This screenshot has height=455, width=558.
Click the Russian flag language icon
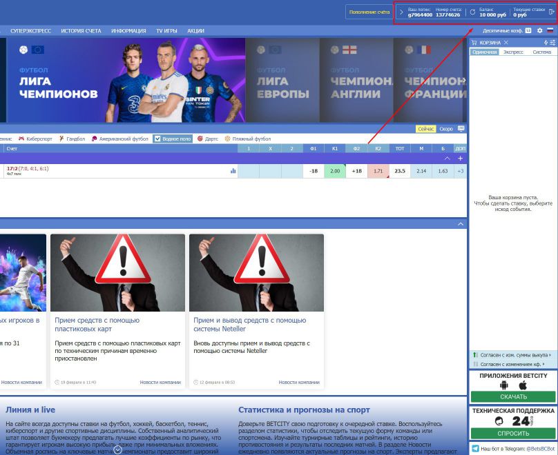tap(550, 30)
